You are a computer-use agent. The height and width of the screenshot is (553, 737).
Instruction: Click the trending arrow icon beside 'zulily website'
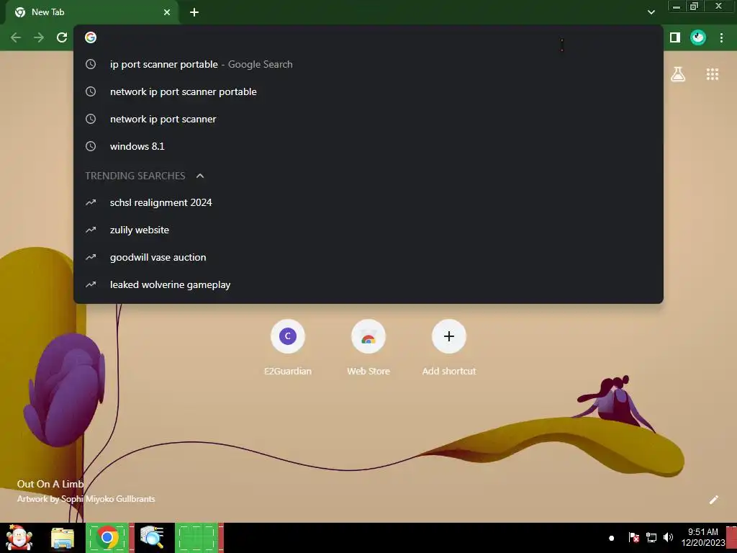[91, 230]
